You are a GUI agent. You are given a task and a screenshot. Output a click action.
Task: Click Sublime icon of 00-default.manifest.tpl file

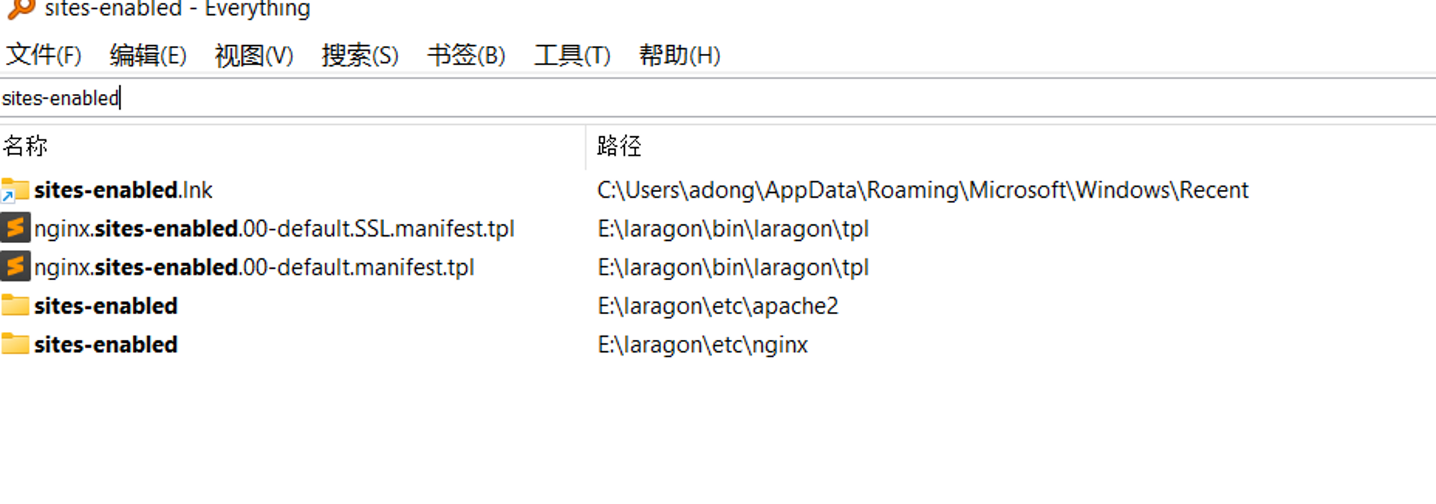[x=15, y=267]
